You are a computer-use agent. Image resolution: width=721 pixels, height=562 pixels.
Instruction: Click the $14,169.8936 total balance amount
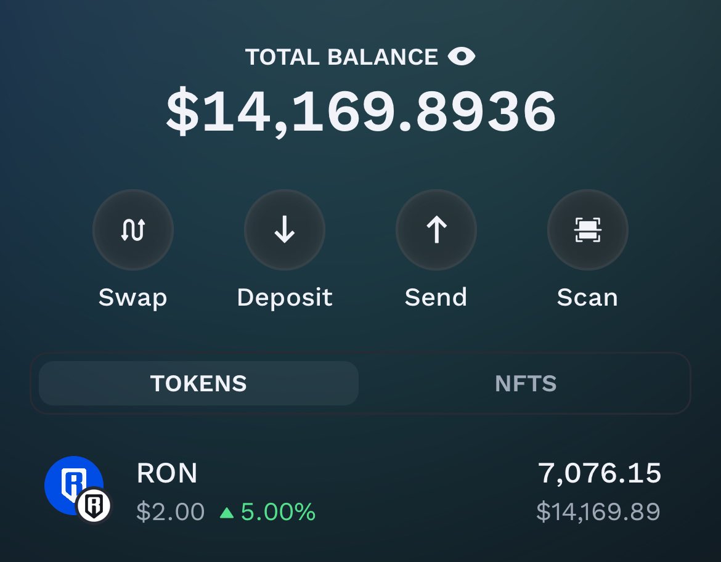361,112
